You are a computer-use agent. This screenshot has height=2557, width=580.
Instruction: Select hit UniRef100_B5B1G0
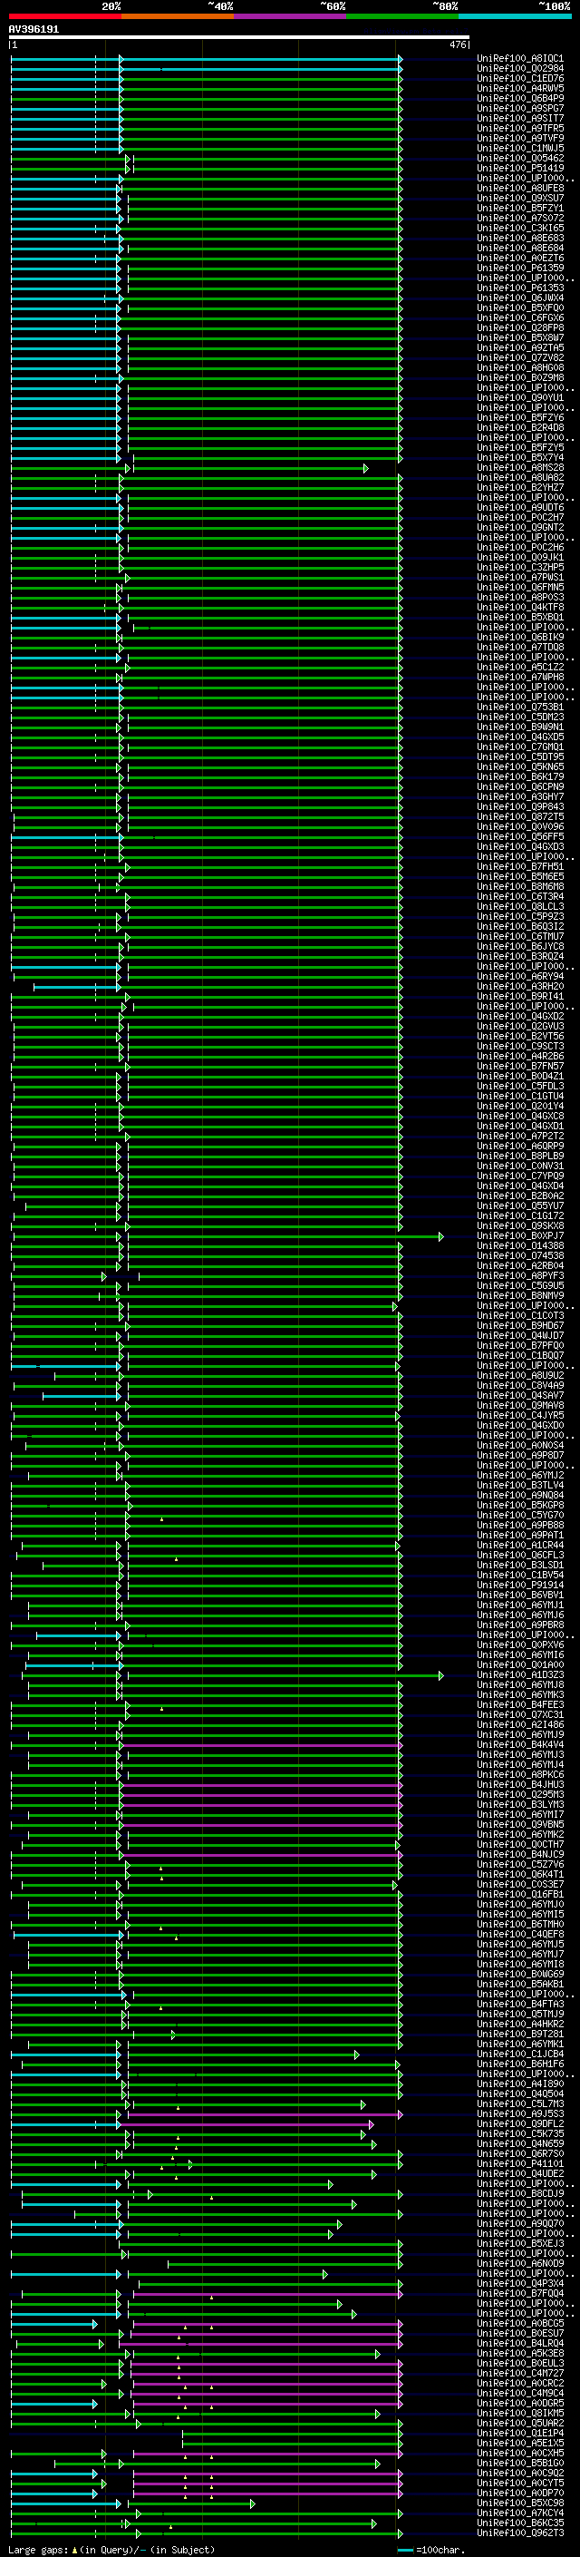coord(519,2464)
